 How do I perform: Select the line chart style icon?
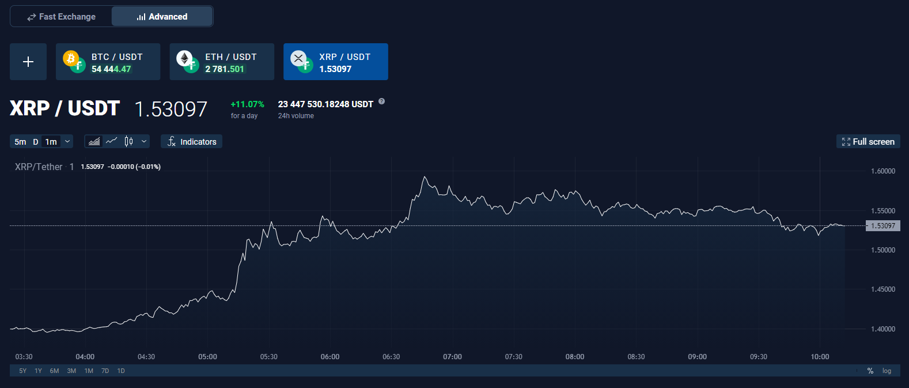tap(112, 141)
